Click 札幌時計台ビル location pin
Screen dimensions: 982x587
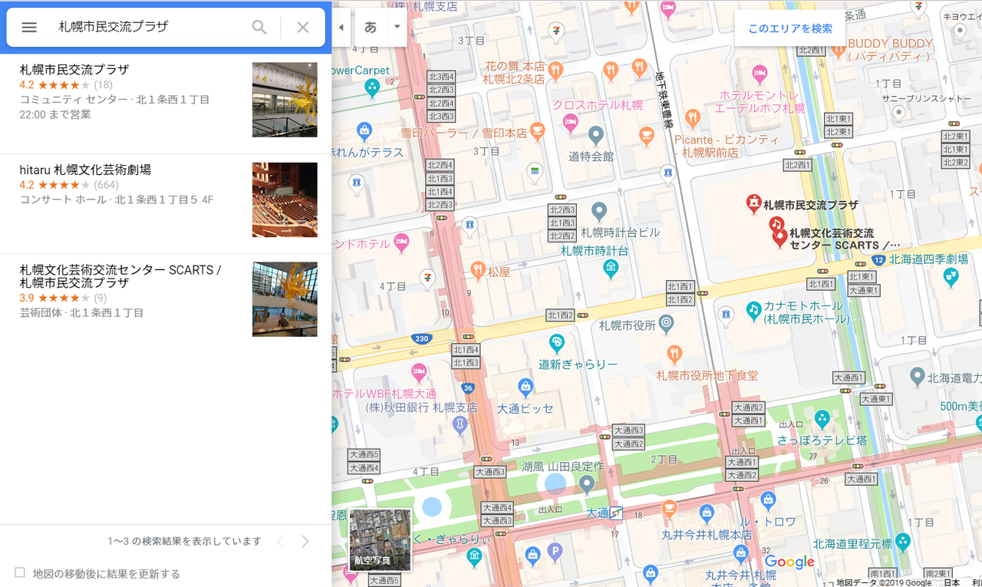tap(600, 211)
